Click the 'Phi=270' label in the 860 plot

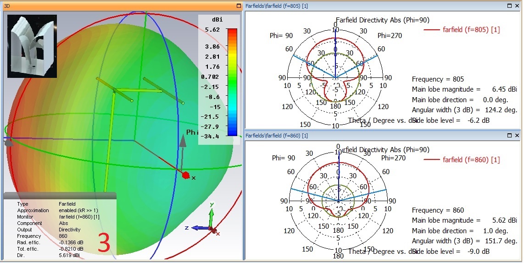tap(393, 158)
